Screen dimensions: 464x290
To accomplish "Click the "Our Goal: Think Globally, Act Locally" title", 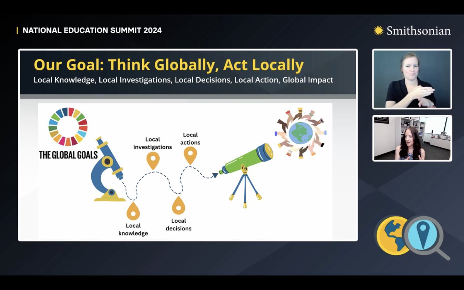I will click(169, 65).
